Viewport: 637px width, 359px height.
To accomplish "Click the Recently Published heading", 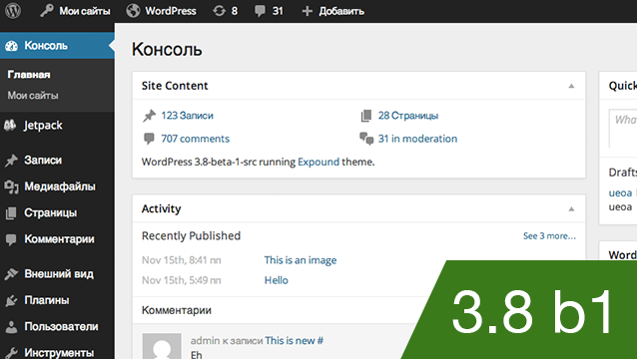I will [191, 236].
